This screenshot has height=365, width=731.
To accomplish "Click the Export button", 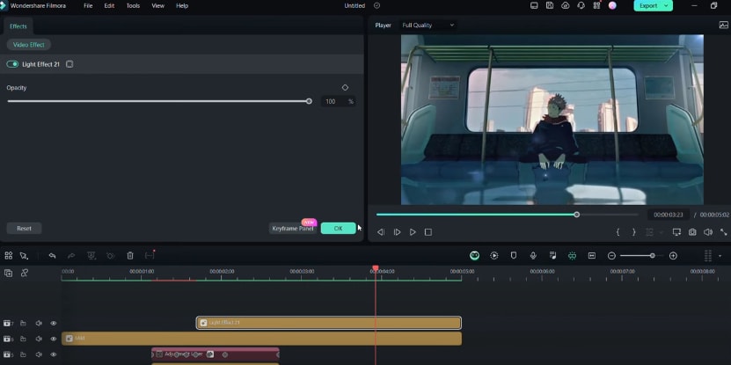I will 648,5.
